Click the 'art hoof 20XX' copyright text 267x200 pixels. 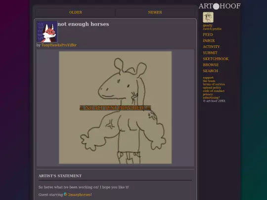click(x=214, y=101)
